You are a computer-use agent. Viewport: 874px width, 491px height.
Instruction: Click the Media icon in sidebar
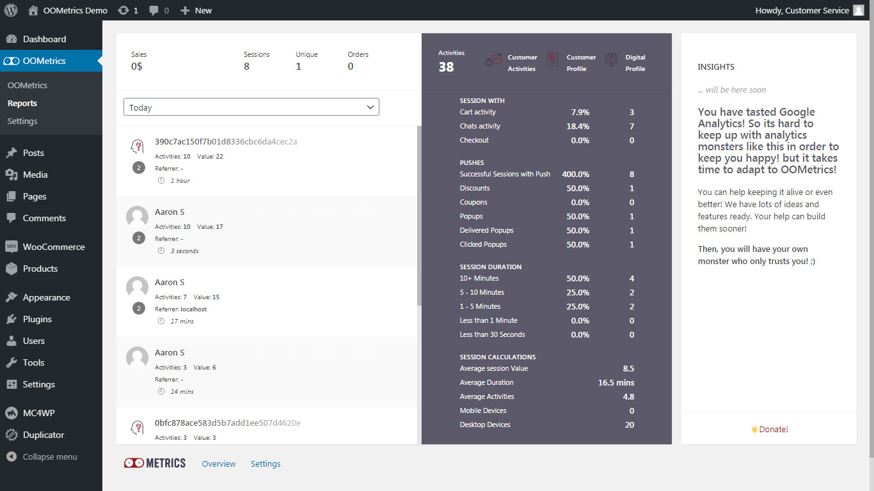(12, 175)
